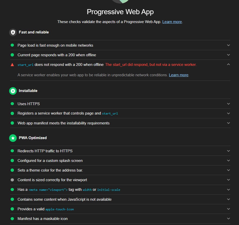Click 'Sets a theme color for the address bar' text
Viewport: 239px width, 225px height.
[x=50, y=170]
